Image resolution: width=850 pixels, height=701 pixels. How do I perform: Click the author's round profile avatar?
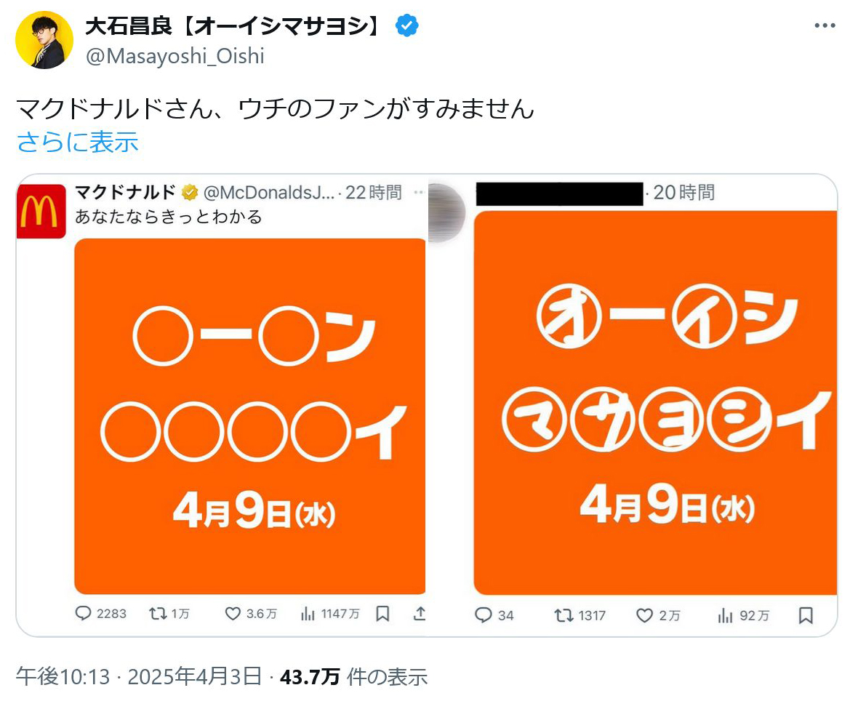tap(44, 39)
